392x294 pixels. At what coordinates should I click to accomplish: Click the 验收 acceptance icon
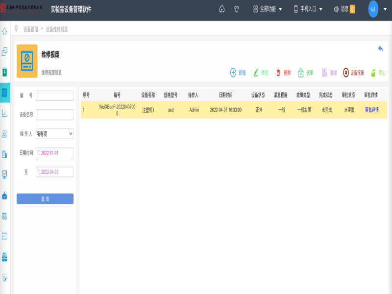click(x=324, y=73)
